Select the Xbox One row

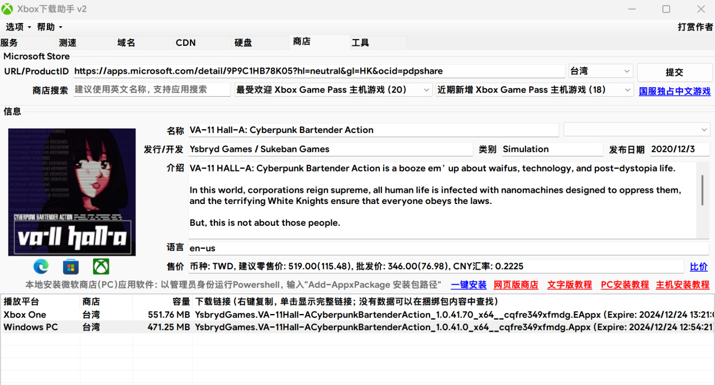click(x=357, y=315)
